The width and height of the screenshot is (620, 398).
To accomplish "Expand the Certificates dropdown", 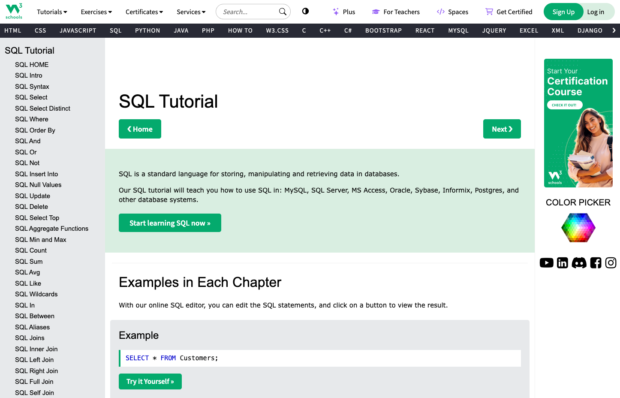I will [144, 12].
